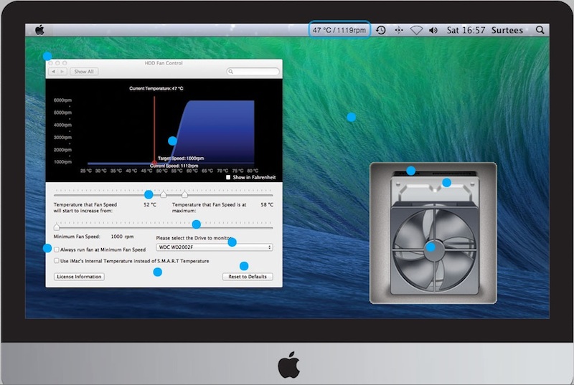Click the preferences search field
The height and width of the screenshot is (385, 574).
253,72
